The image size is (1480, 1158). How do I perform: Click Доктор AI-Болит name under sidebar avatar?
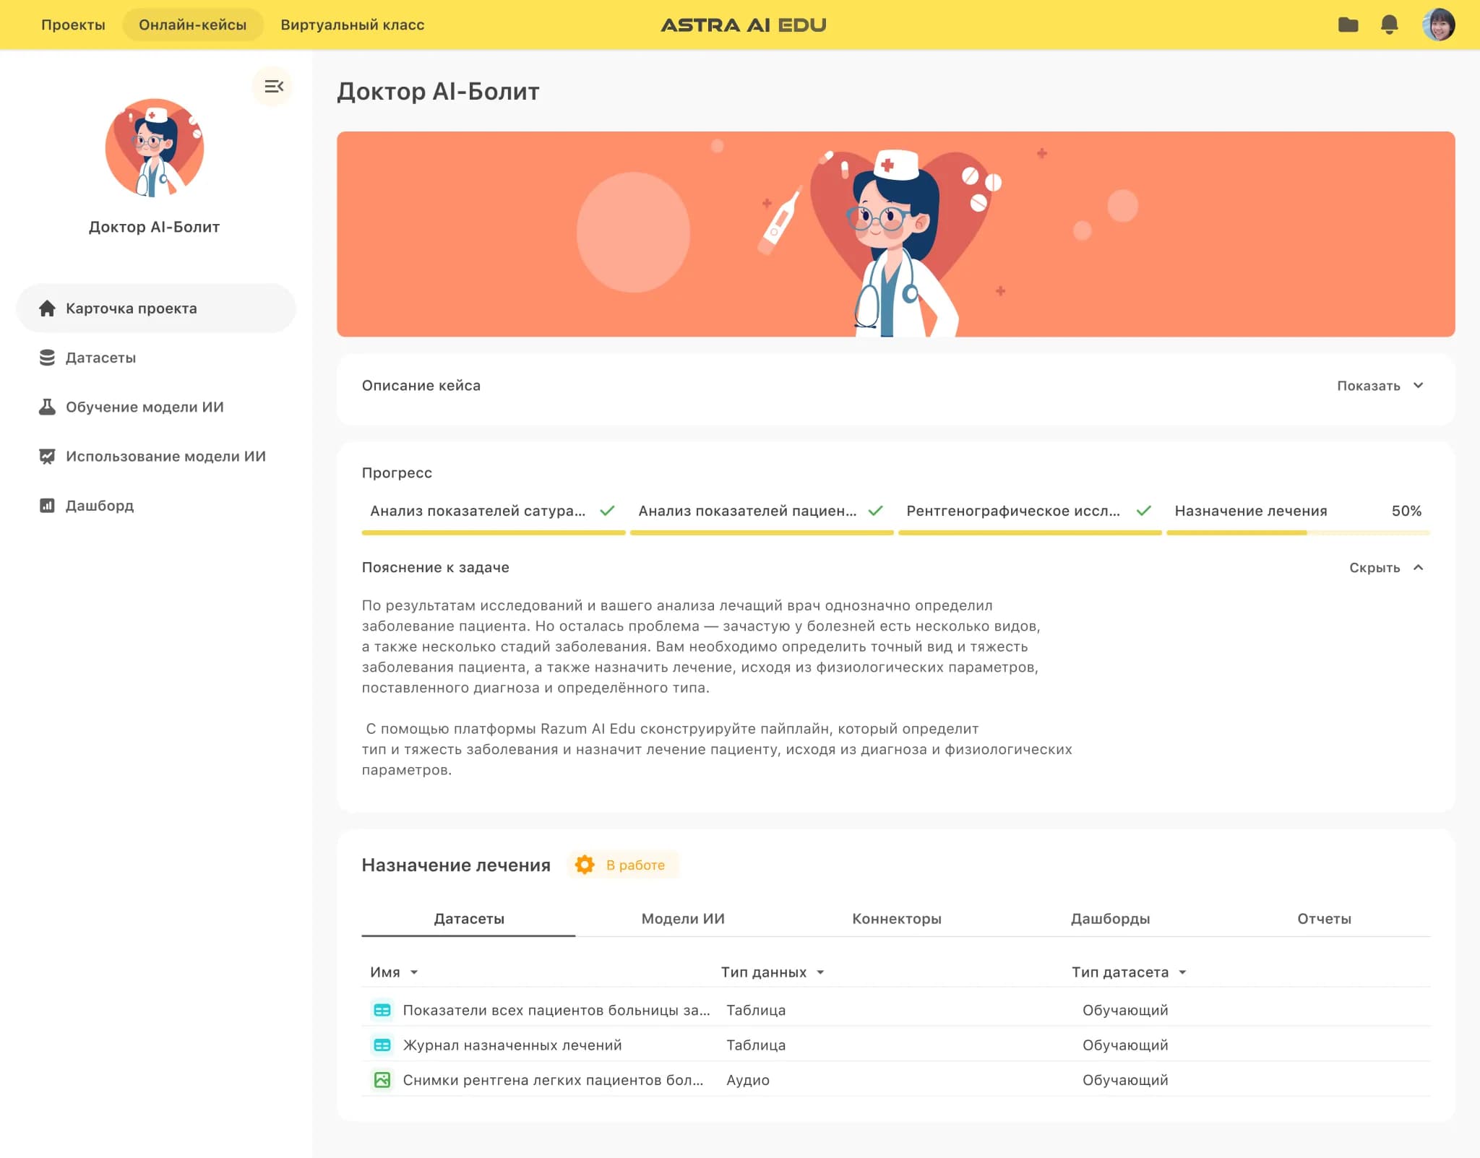[x=154, y=227]
